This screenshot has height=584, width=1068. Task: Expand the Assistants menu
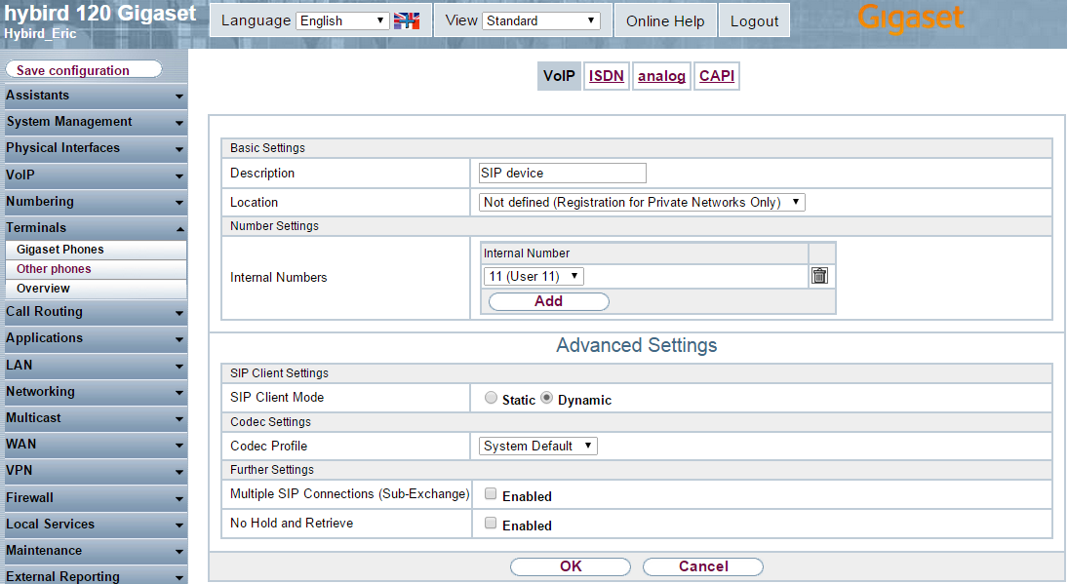click(x=95, y=96)
